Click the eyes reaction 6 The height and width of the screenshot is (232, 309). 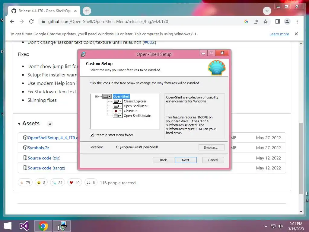pos(91,183)
